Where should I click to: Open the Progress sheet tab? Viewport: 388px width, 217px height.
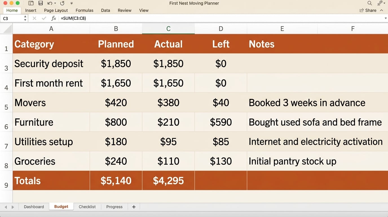click(114, 207)
